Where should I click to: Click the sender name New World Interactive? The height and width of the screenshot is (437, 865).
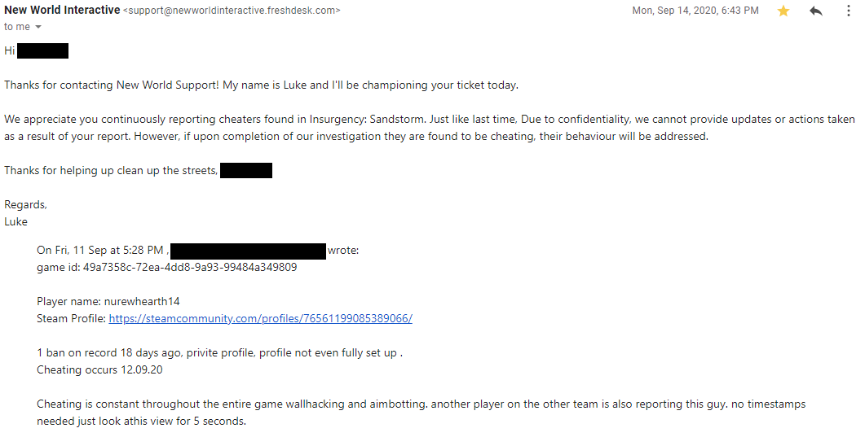tap(62, 10)
